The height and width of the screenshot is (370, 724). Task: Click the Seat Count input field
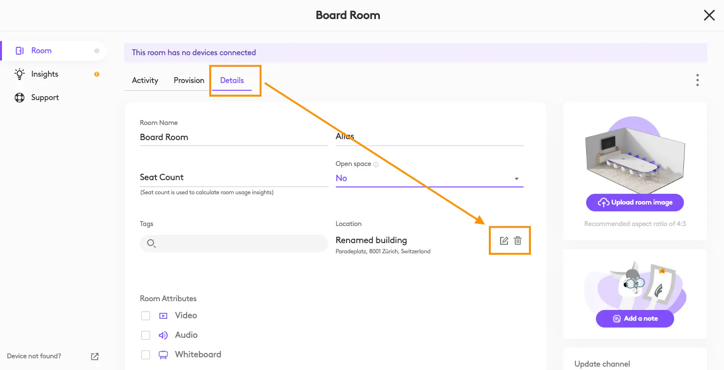tap(234, 178)
